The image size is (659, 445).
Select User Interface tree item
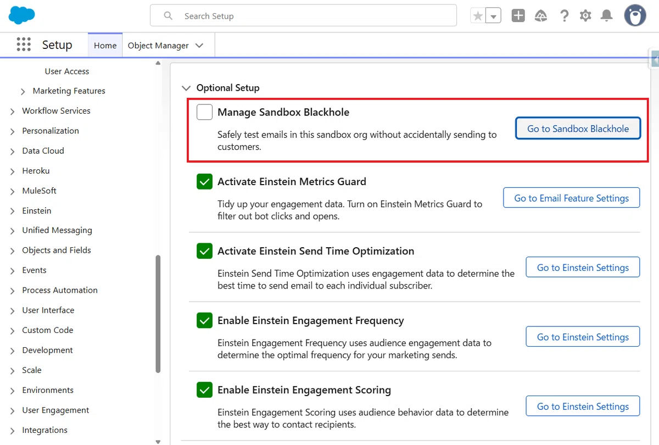click(48, 310)
